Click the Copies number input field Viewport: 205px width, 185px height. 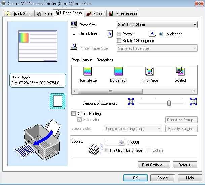112,142
